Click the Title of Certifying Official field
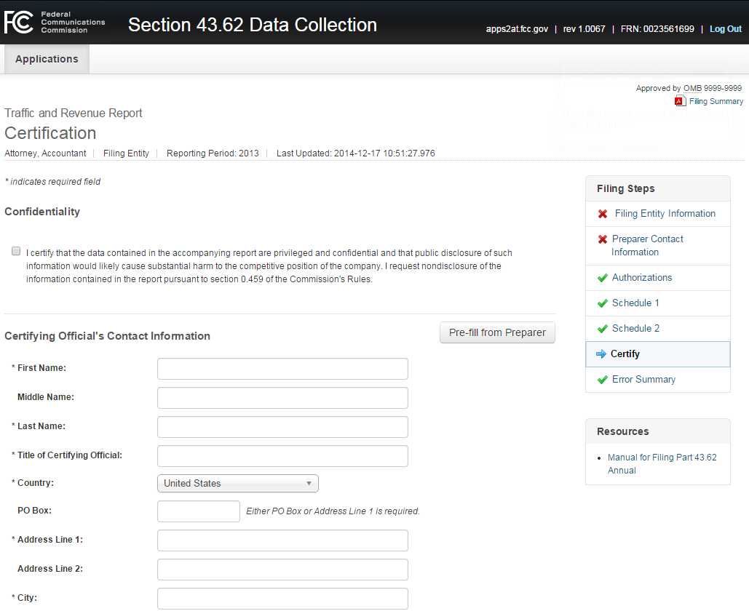 tap(282, 456)
